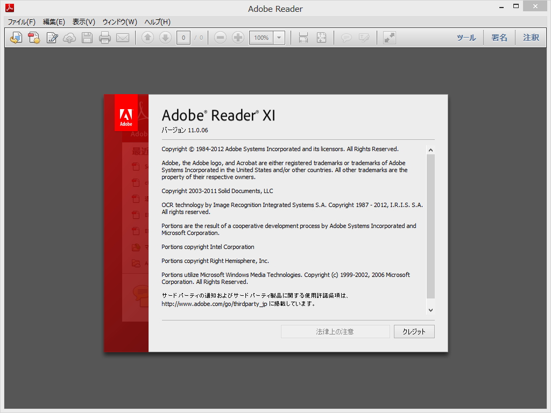
Task: Open the 署名 pane
Action: pyautogui.click(x=499, y=38)
